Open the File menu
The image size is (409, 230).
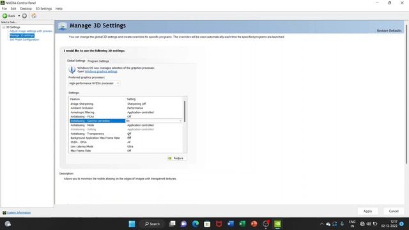[x=4, y=8]
